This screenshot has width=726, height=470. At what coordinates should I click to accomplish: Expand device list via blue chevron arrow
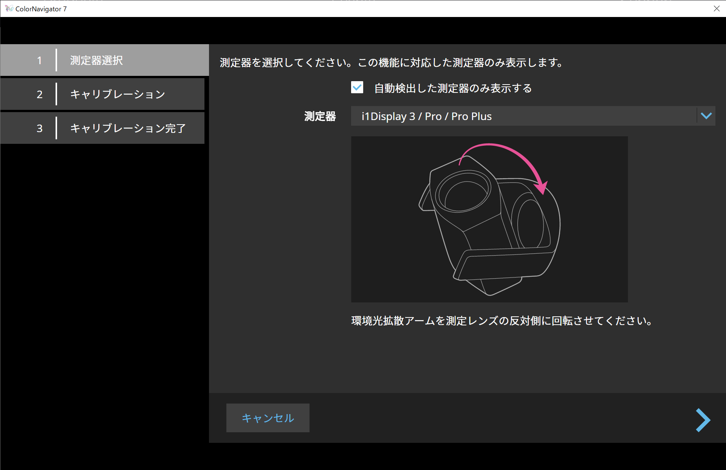pyautogui.click(x=706, y=116)
